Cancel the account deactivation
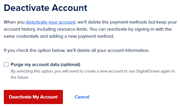Image resolution: width=180 pixels, height=107 pixels. pos(82,97)
